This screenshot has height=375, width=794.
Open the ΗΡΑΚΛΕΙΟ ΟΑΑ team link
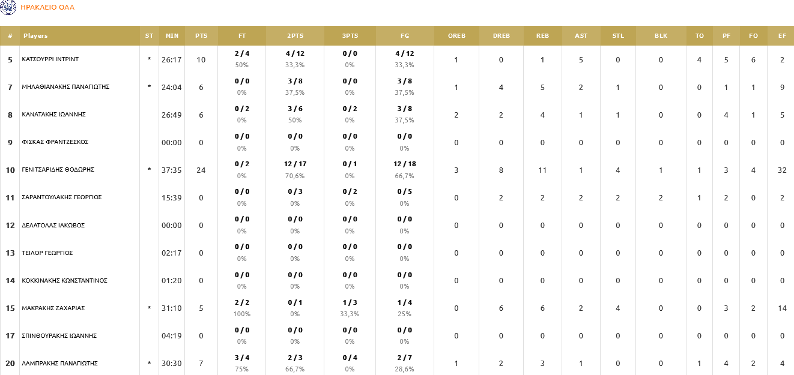(47, 8)
